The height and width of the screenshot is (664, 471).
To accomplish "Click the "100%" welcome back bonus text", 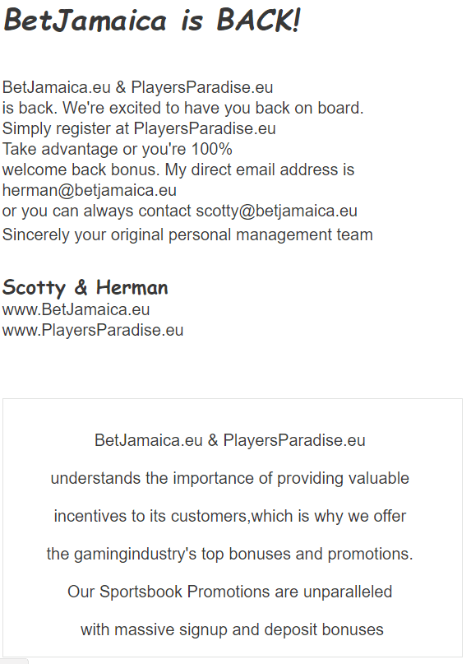I will tap(211, 149).
